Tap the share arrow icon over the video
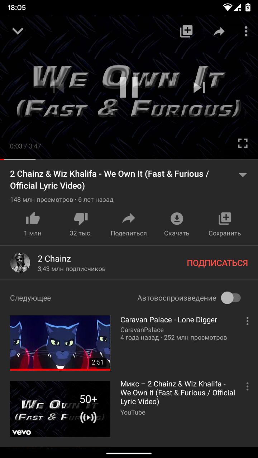The height and width of the screenshot is (458, 258). 219,32
